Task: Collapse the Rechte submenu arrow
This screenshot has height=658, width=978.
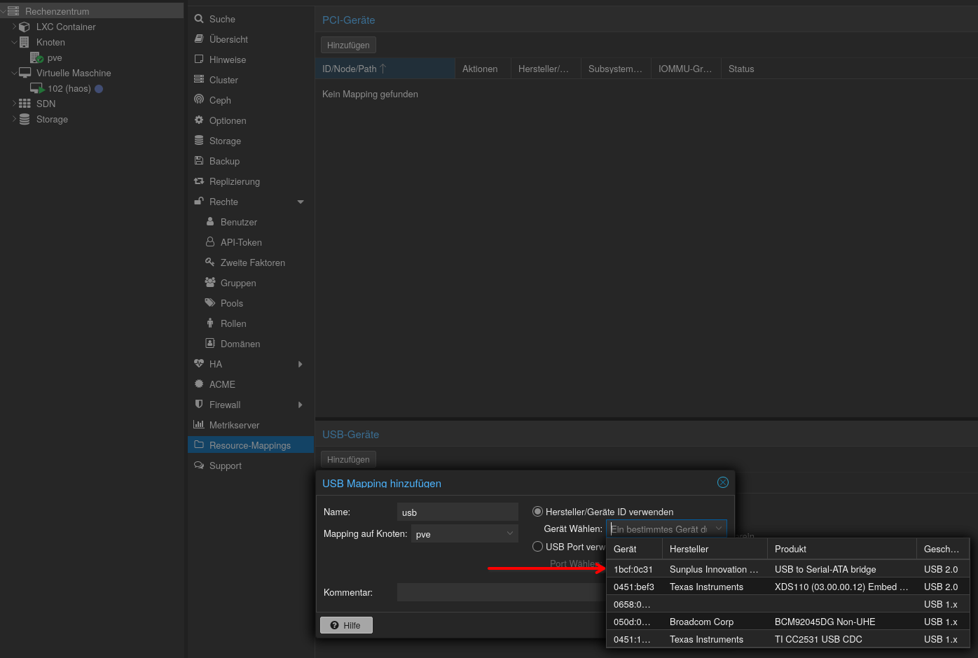Action: click(x=301, y=202)
